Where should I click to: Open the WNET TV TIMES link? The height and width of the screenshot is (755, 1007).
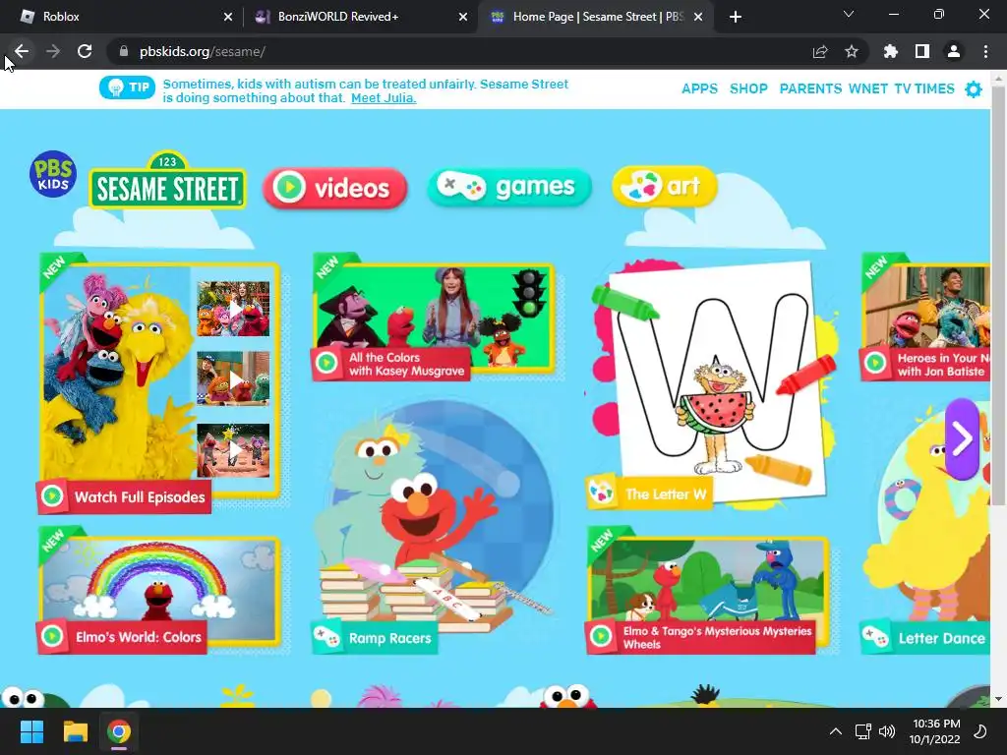pyautogui.click(x=901, y=88)
